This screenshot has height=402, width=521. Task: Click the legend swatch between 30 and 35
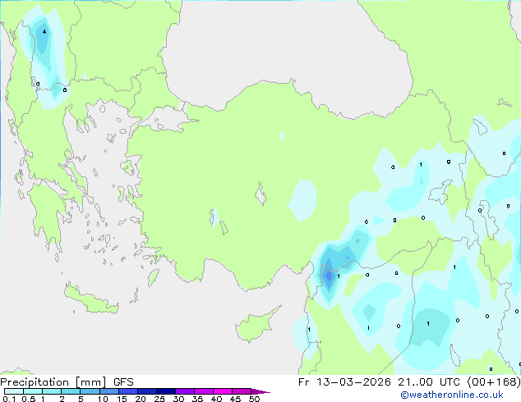(185, 391)
